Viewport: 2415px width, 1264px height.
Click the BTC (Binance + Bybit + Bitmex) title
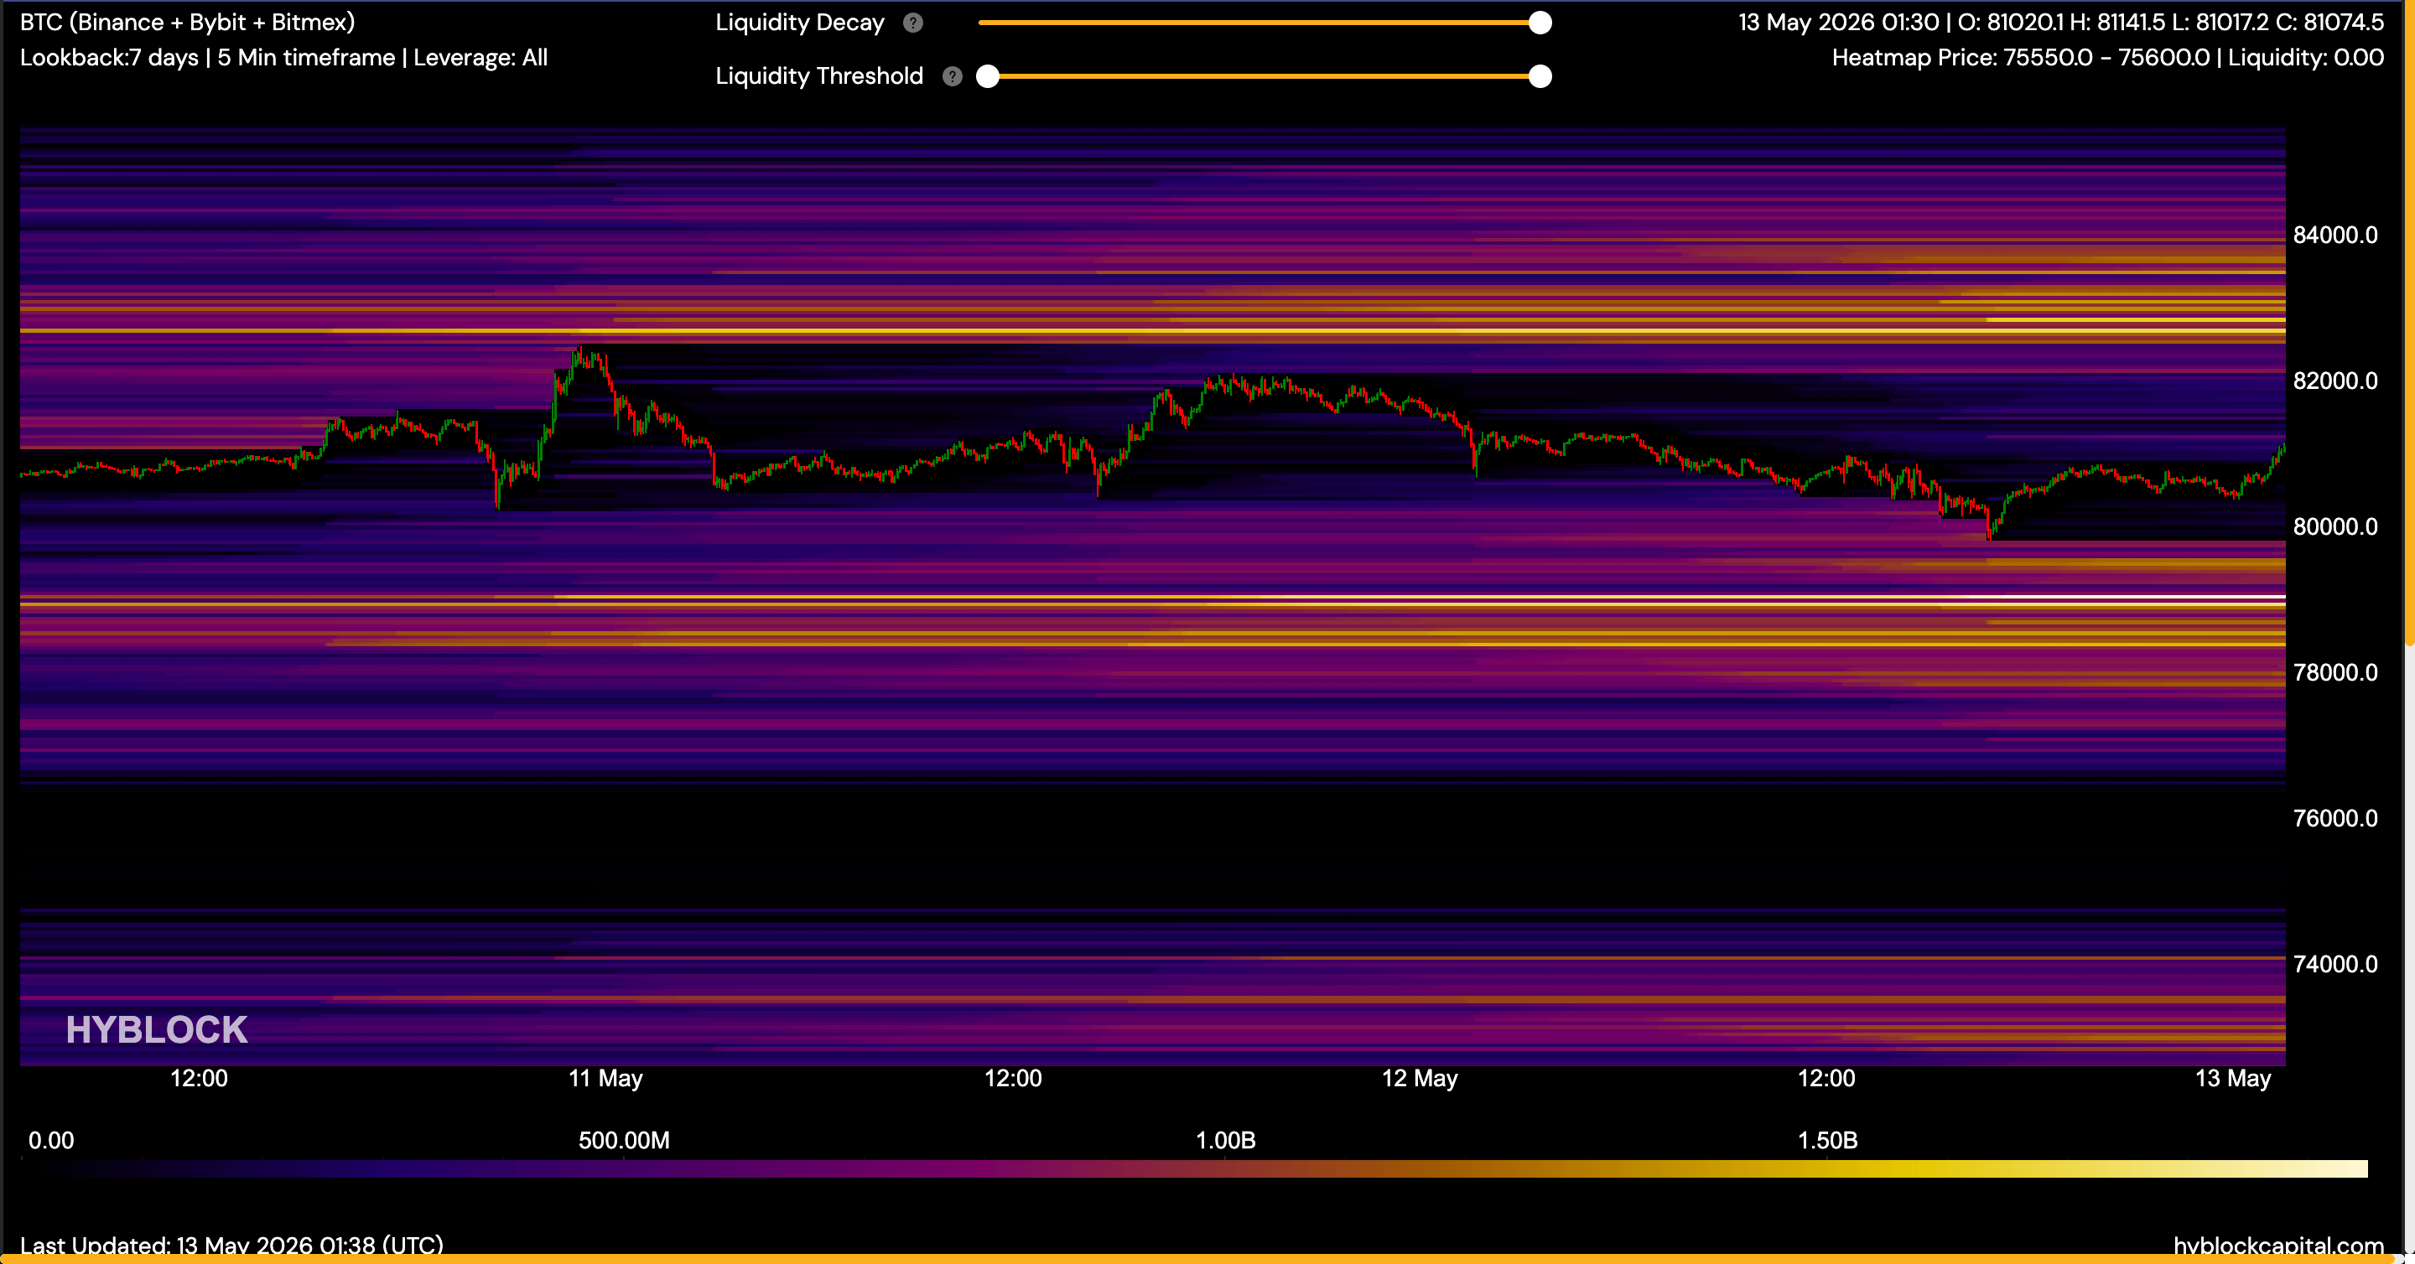(188, 23)
